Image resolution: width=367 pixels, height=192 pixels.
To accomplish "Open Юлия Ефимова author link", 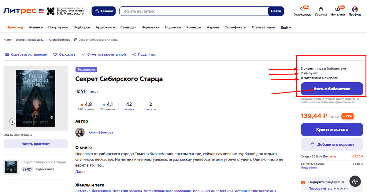I will coord(101,132).
